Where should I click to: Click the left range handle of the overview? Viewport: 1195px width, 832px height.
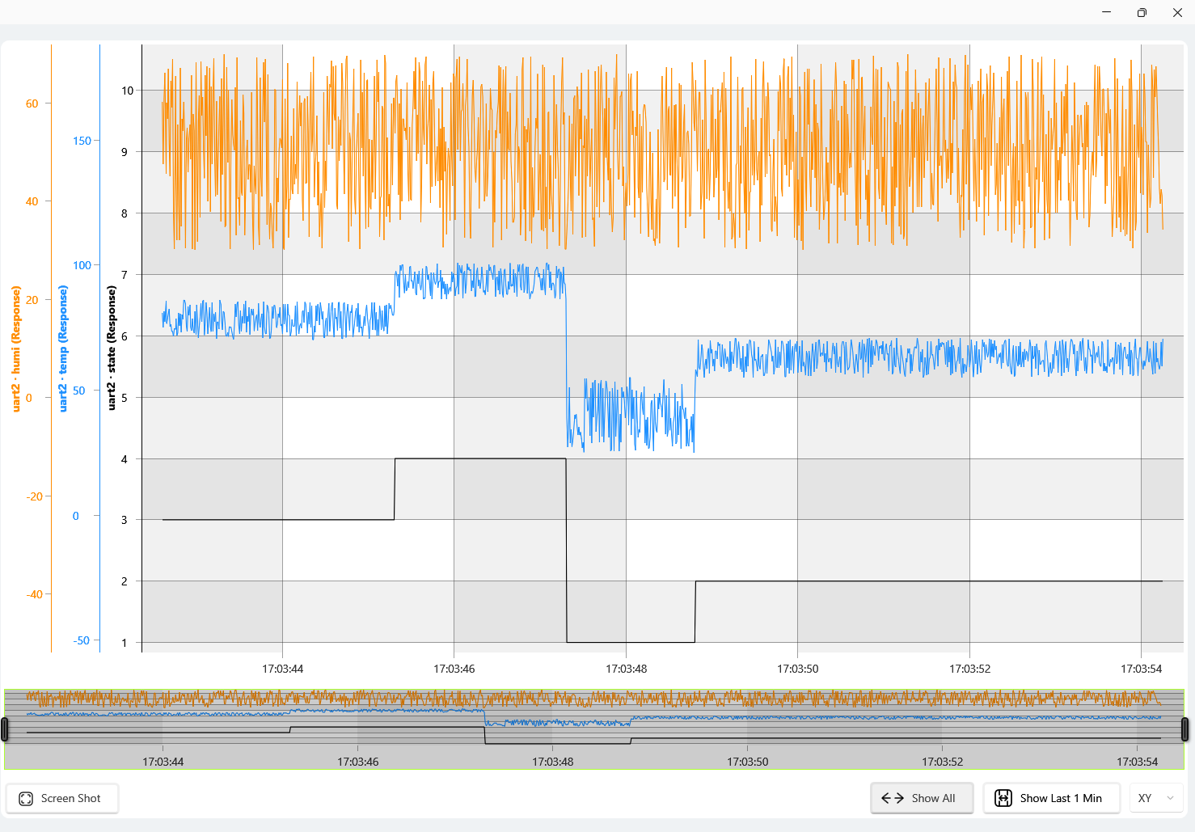click(5, 729)
